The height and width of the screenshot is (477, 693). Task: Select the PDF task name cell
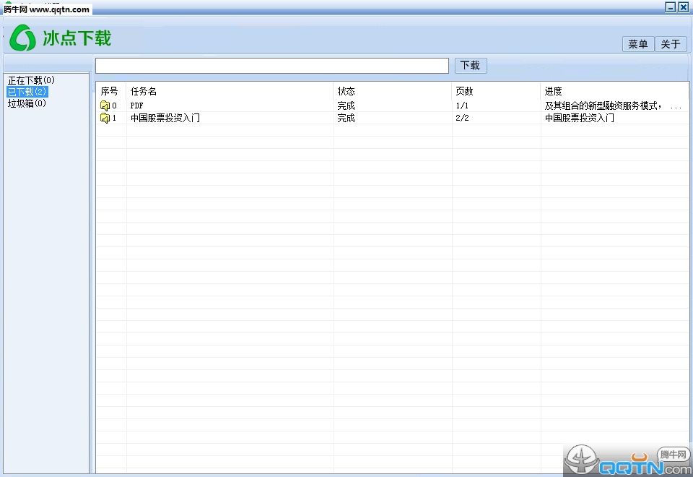point(136,106)
